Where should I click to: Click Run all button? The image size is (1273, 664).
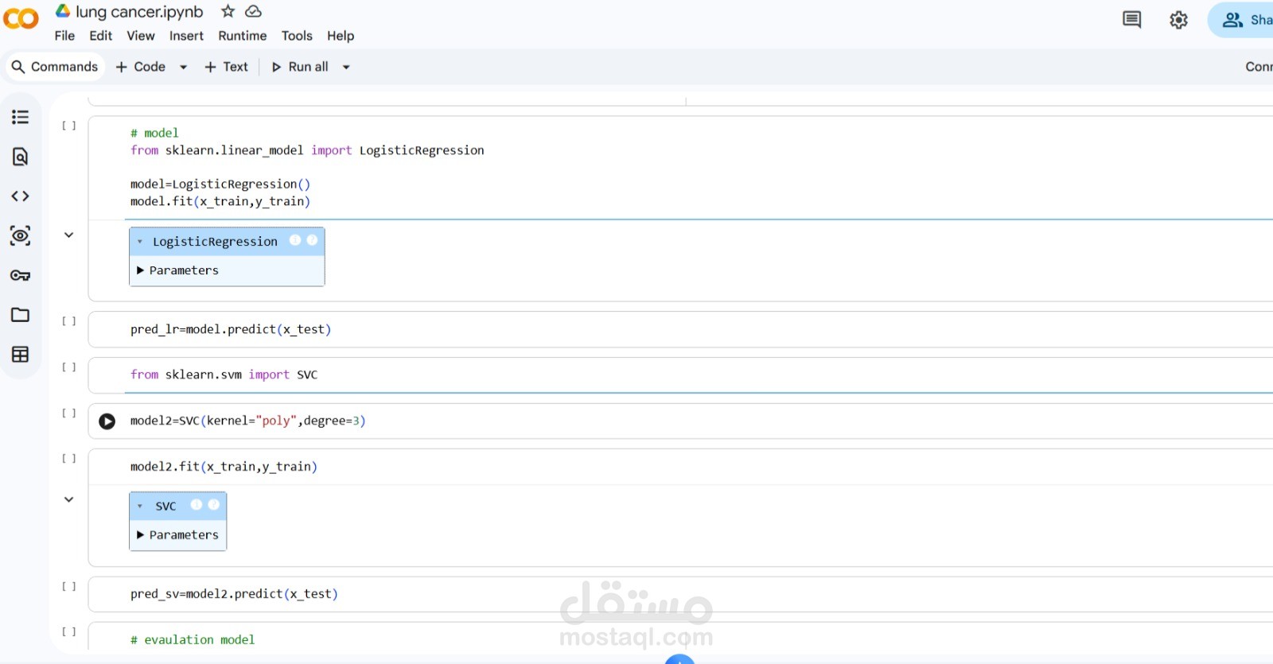[300, 67]
